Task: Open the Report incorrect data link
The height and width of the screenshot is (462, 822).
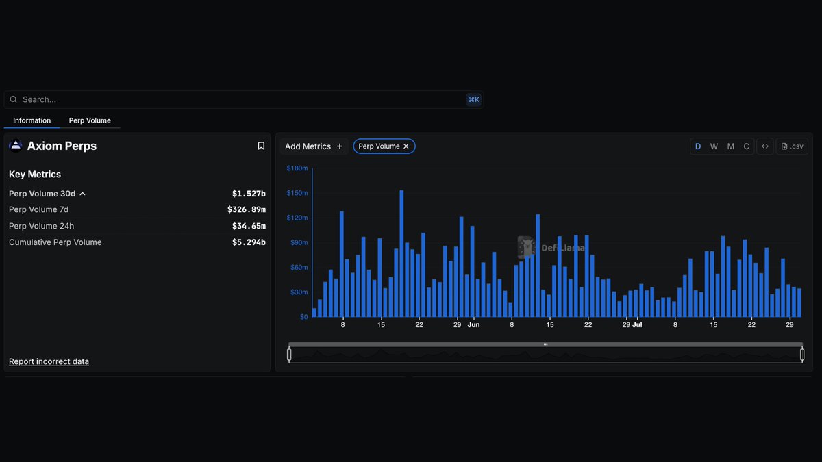Action: [49, 361]
